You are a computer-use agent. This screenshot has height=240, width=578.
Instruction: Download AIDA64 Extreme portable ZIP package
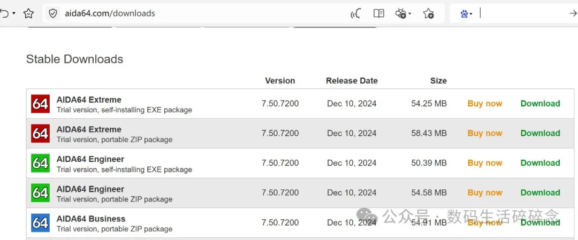[x=540, y=133]
